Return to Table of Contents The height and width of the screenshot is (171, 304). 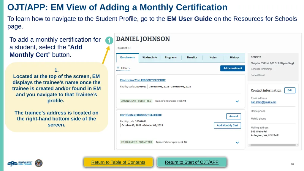tap(118, 162)
